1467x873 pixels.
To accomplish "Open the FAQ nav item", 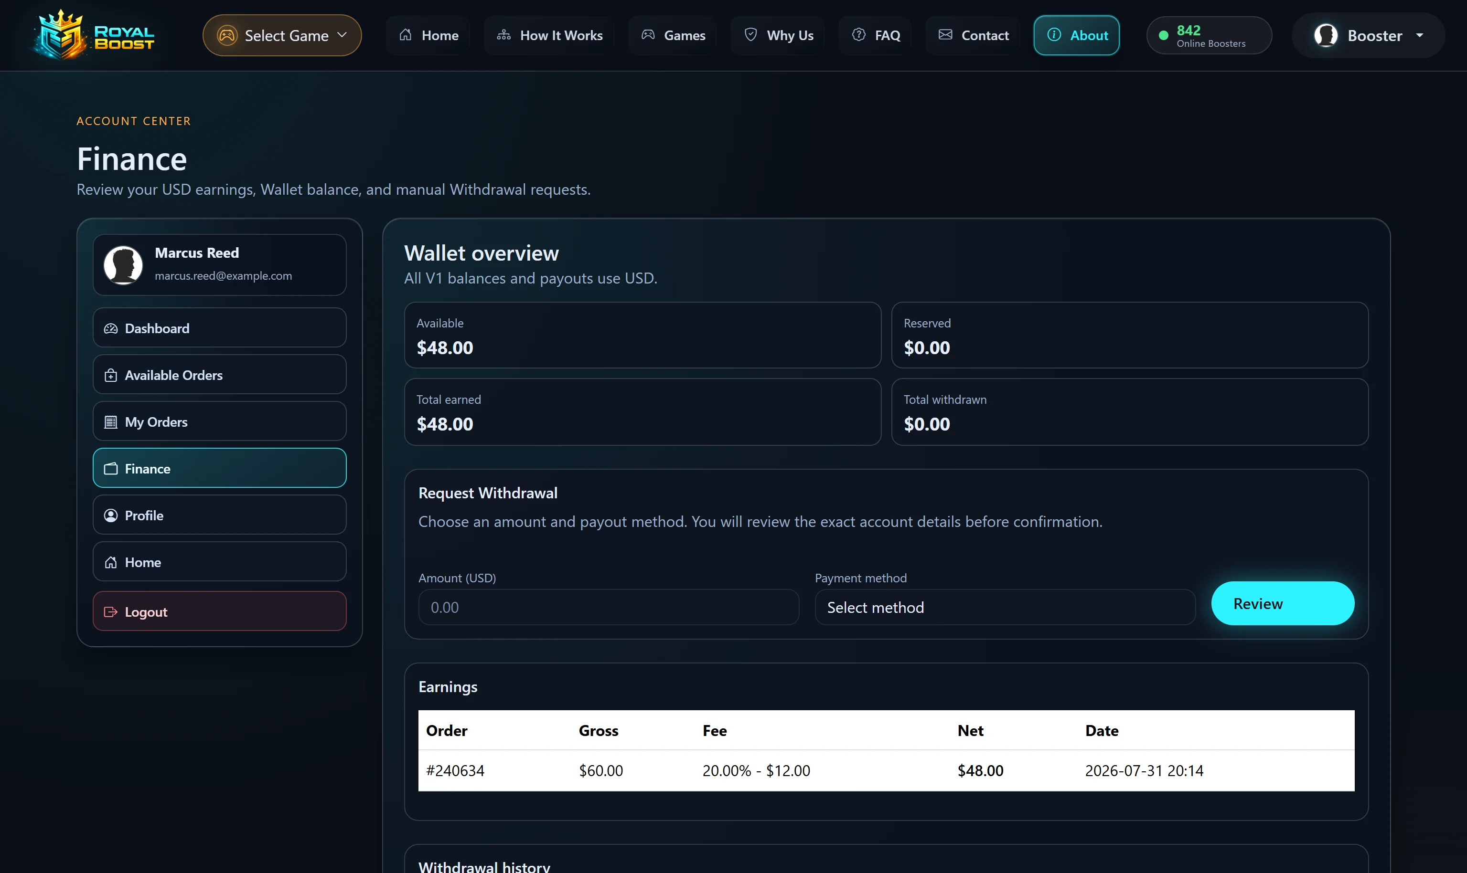I will point(875,35).
